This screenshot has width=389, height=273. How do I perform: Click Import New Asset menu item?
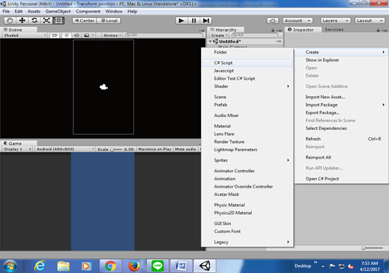[x=341, y=97]
